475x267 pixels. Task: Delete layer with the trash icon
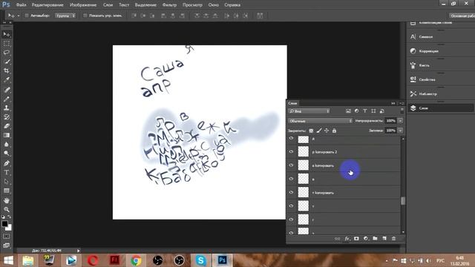pos(393,239)
